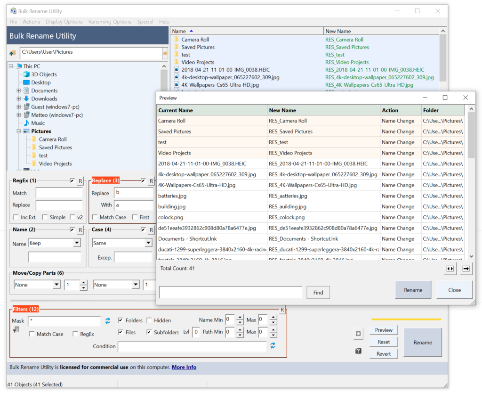
Task: Click the right-arrow icon in the Preview dialog
Action: point(466,269)
